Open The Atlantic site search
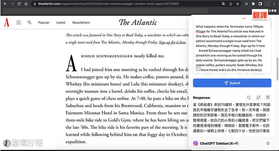279x151 pixels. click(29, 22)
